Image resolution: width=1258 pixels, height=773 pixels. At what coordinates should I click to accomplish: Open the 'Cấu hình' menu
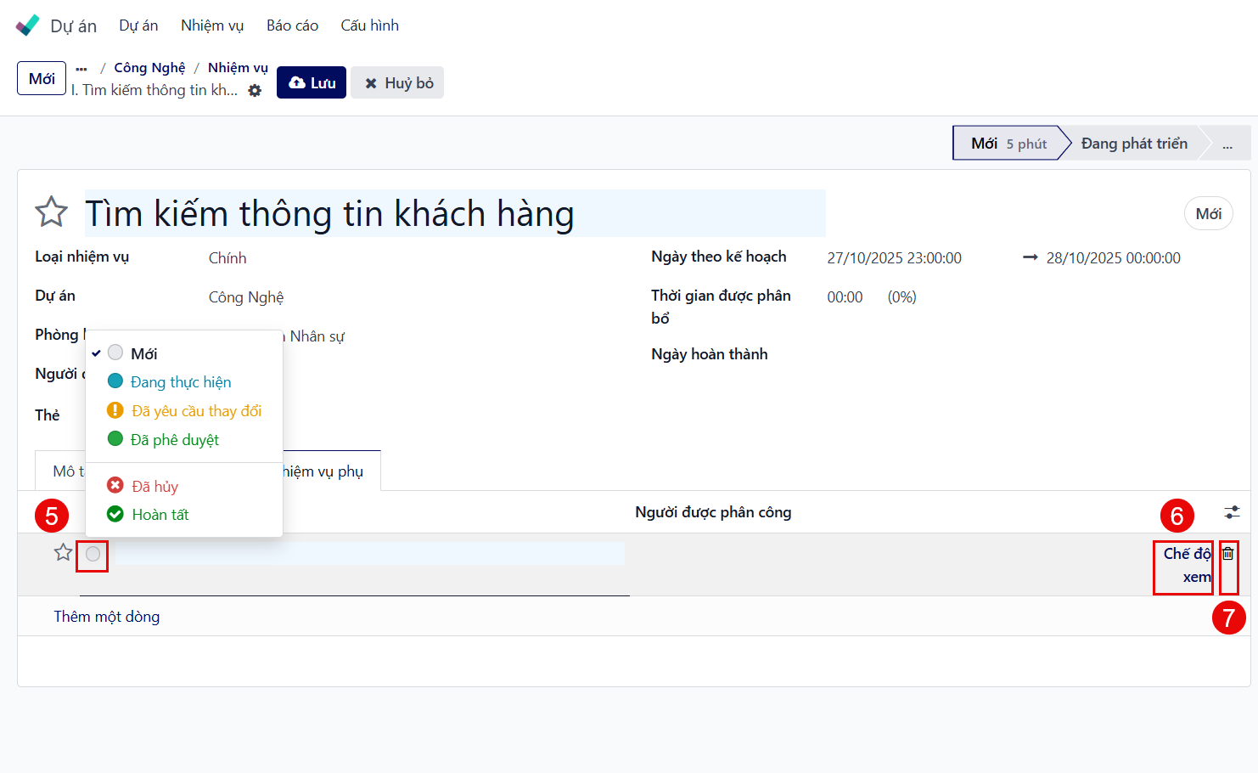(x=369, y=25)
